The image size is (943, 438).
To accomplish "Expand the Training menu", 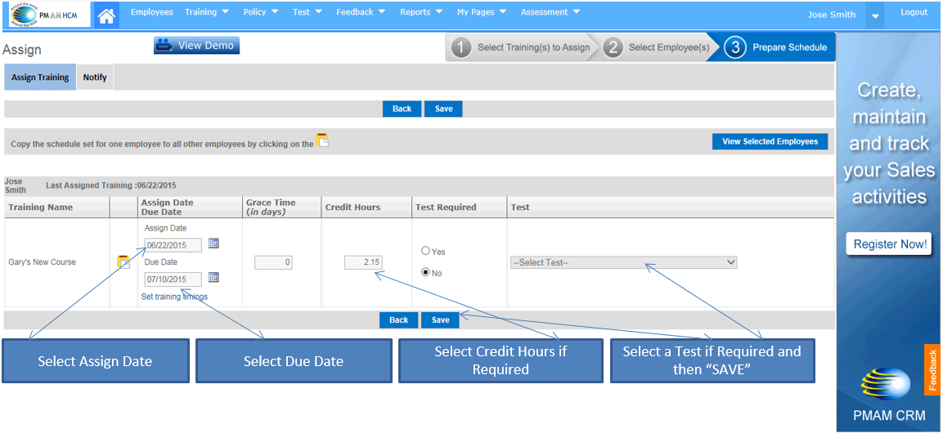I will (x=207, y=12).
